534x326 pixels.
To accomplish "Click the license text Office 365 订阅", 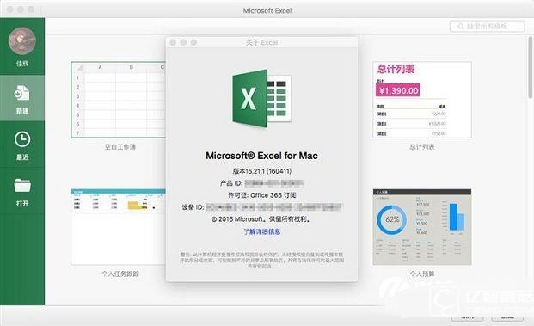I will point(262,195).
